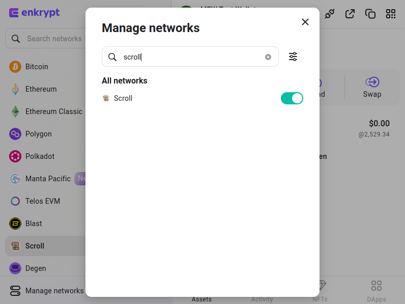405x304 pixels.
Task: Close the Manage networks dialog
Action: 305,22
